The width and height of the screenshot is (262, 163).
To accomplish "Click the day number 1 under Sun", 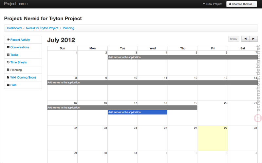I will coord(76,52).
